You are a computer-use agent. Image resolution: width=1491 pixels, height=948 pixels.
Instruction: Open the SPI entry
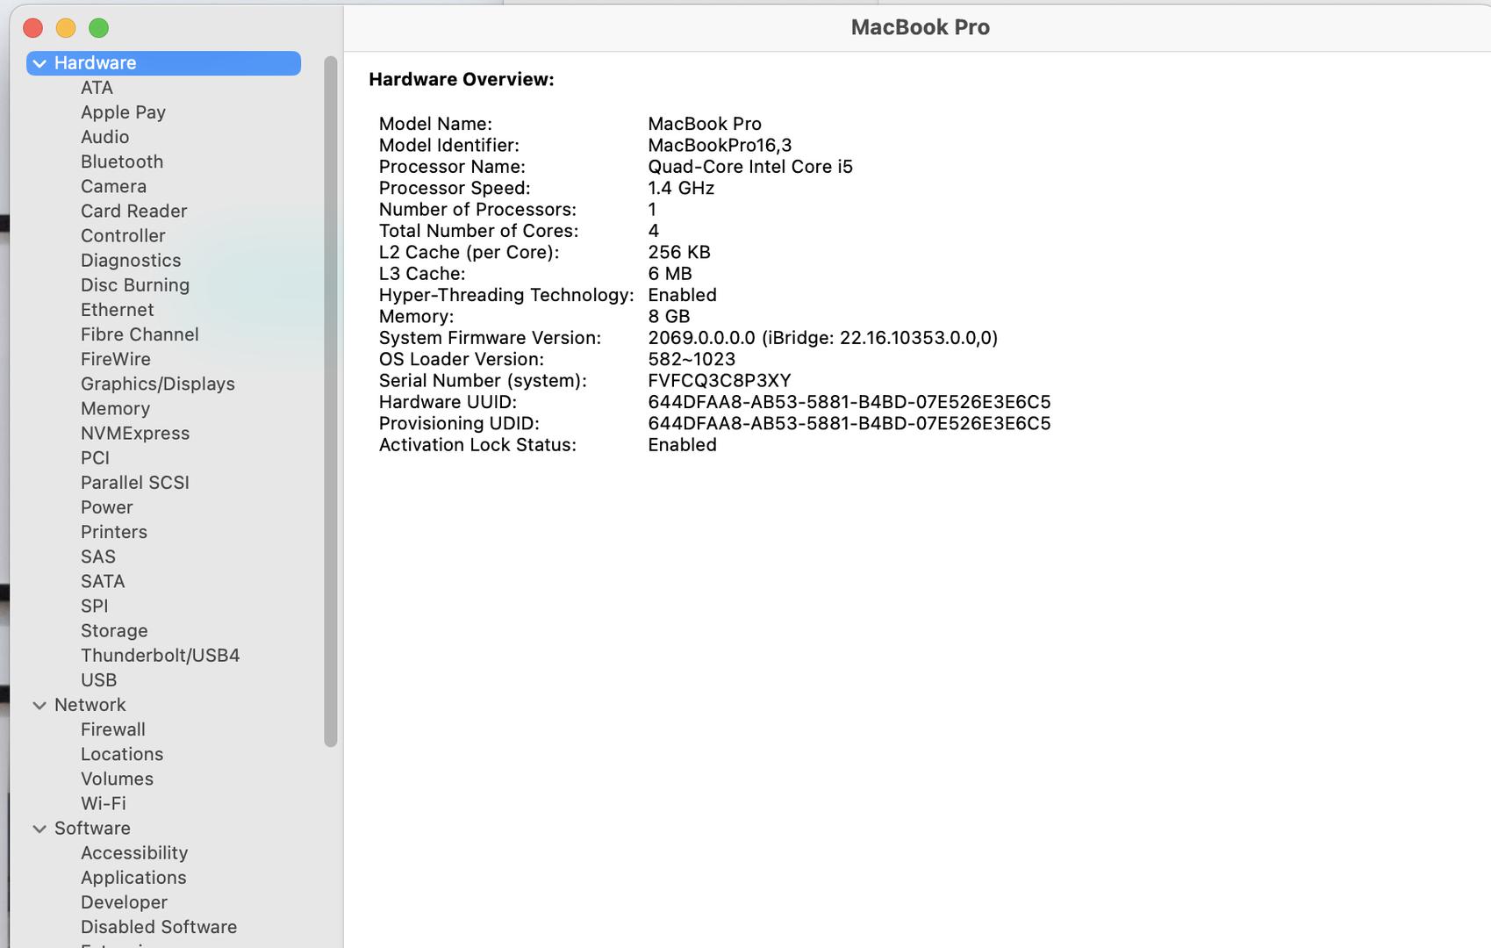[95, 606]
